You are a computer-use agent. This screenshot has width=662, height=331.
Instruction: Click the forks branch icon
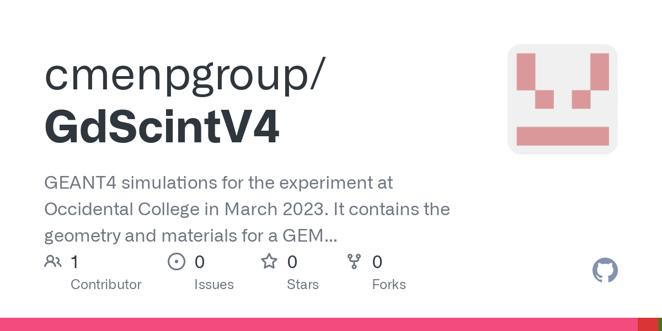pos(354,261)
